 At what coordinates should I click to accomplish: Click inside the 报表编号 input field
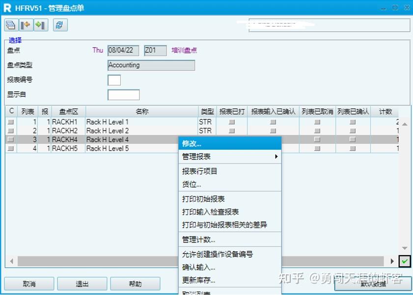[113, 80]
